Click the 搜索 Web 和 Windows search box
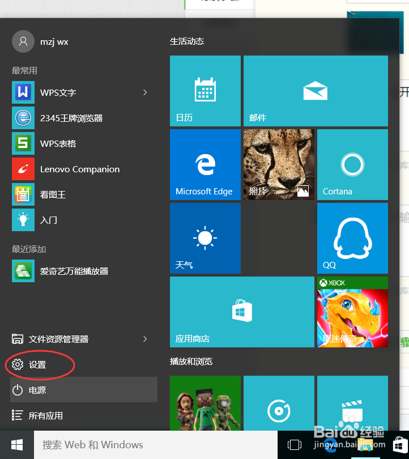409x459 pixels. [156, 445]
